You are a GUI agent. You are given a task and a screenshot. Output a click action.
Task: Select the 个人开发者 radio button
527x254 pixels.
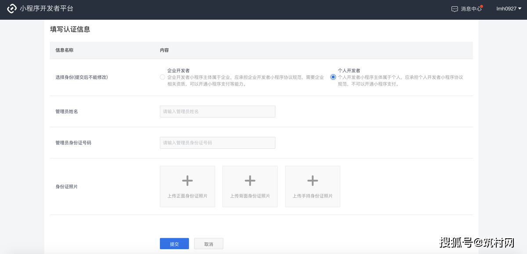pos(333,77)
